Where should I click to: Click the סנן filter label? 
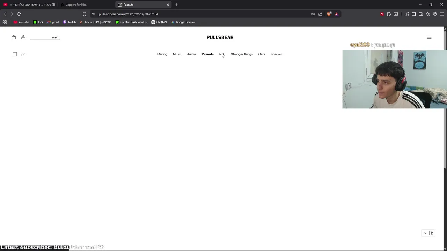coord(23,54)
